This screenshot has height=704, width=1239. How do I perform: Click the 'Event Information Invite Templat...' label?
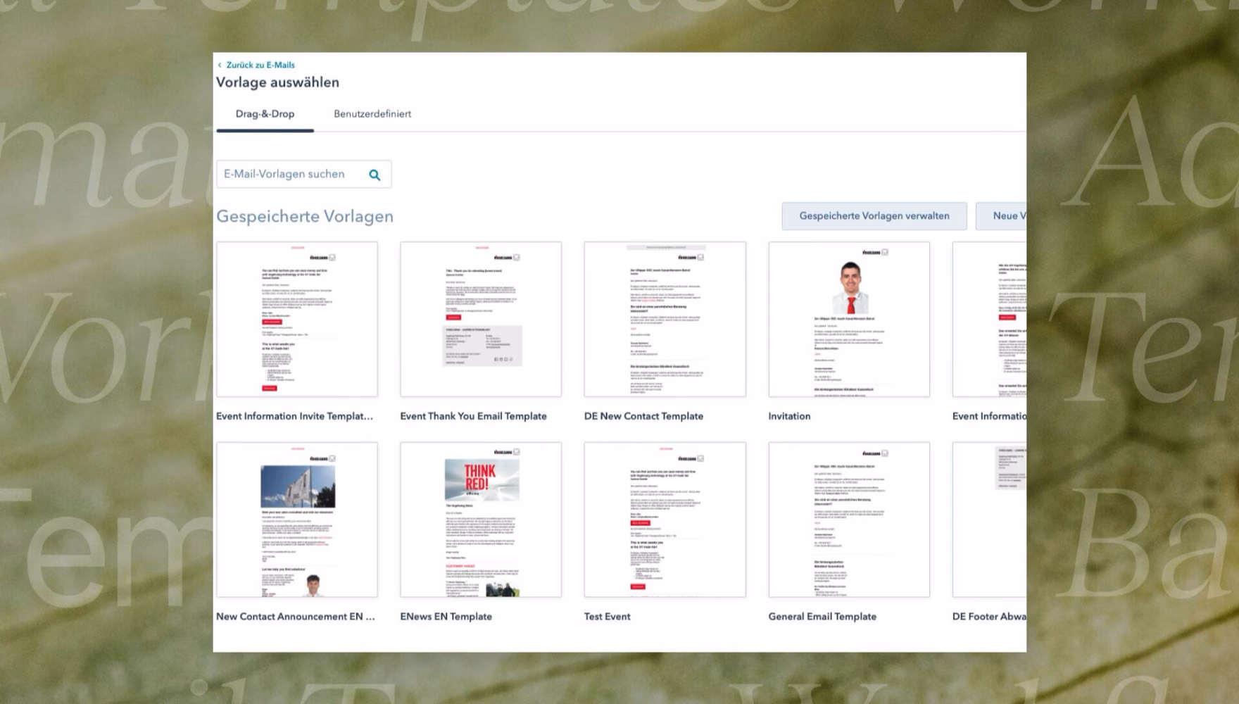click(x=294, y=416)
